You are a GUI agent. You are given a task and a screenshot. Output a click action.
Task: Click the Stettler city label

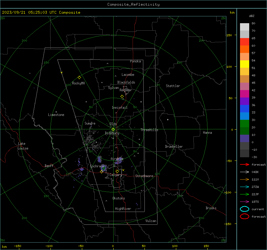coord(173,86)
